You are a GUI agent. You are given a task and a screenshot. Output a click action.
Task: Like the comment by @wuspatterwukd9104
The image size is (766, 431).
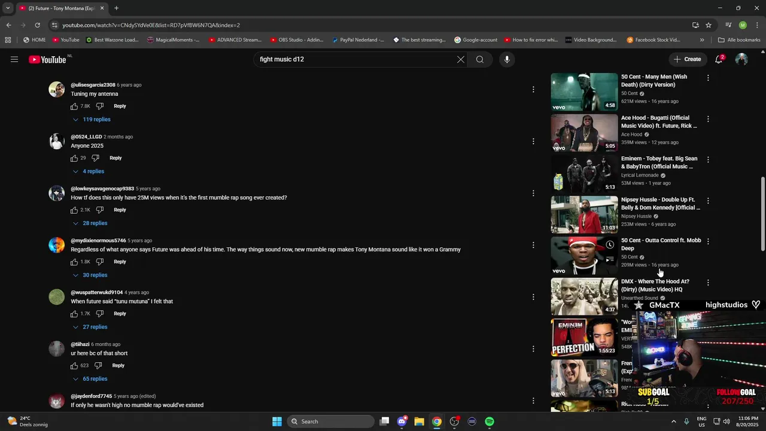(x=74, y=314)
